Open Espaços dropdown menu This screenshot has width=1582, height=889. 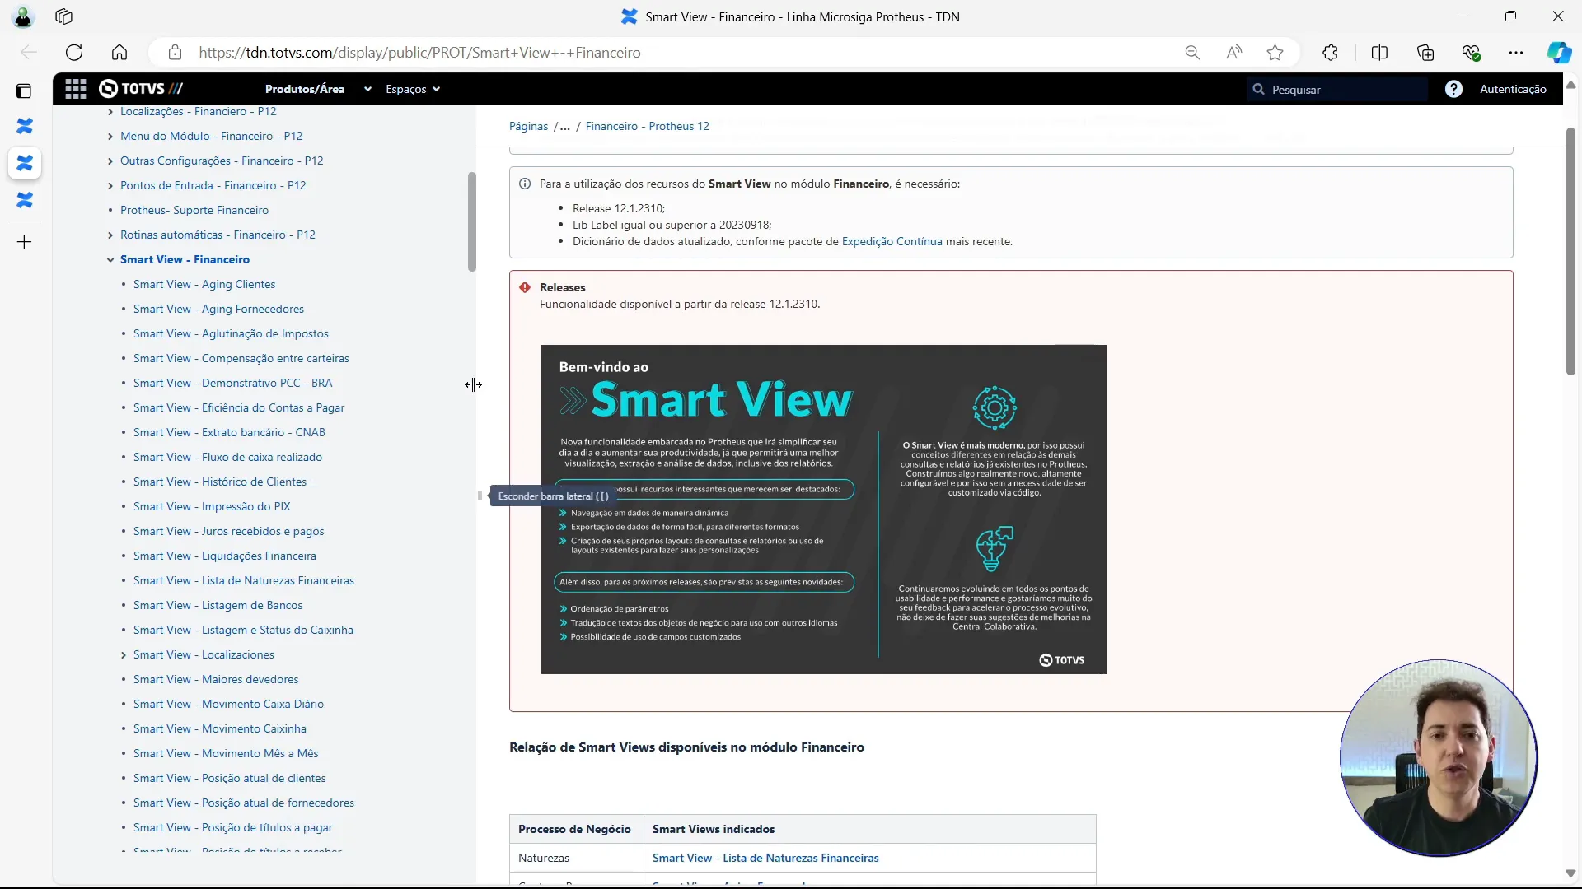pos(413,89)
